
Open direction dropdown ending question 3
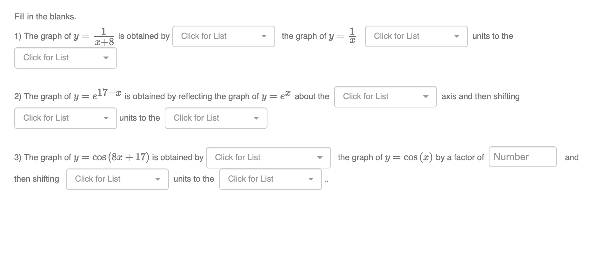[x=270, y=179]
